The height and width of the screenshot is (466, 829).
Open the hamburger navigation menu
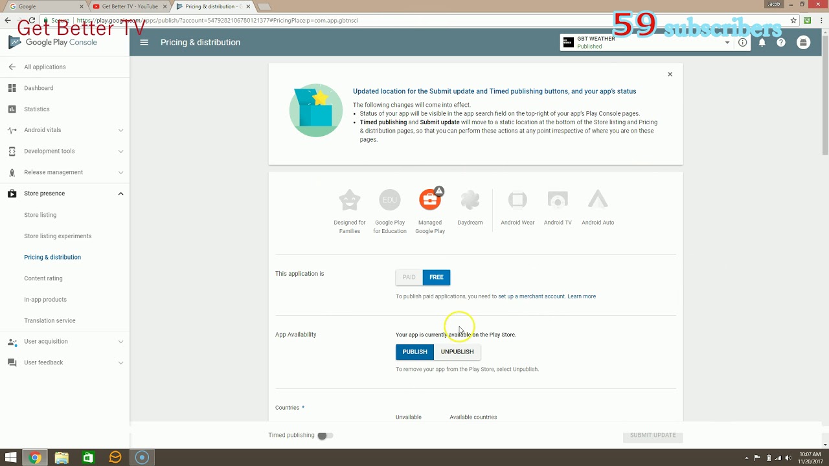(x=144, y=42)
